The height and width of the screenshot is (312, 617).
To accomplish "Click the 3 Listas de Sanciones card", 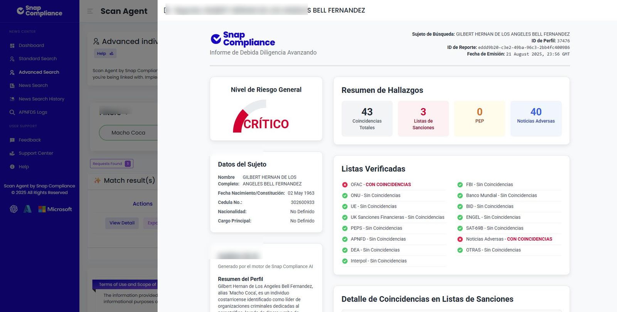I will (x=423, y=119).
